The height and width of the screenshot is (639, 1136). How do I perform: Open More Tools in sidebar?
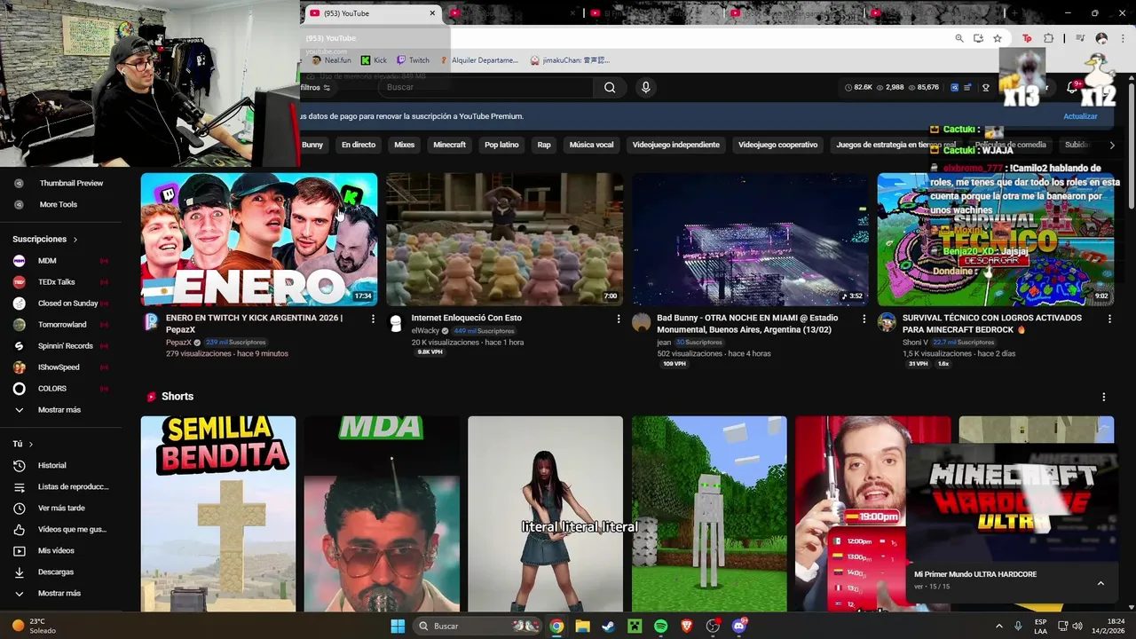tap(59, 204)
